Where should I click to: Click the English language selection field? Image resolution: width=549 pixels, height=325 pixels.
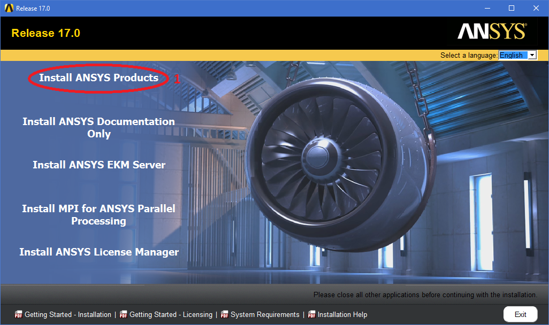pos(513,55)
